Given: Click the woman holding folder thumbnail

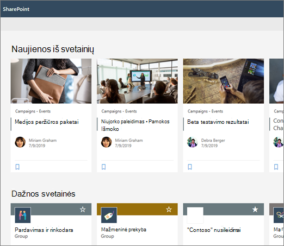Looking at the screenshot, I should pos(51,81).
